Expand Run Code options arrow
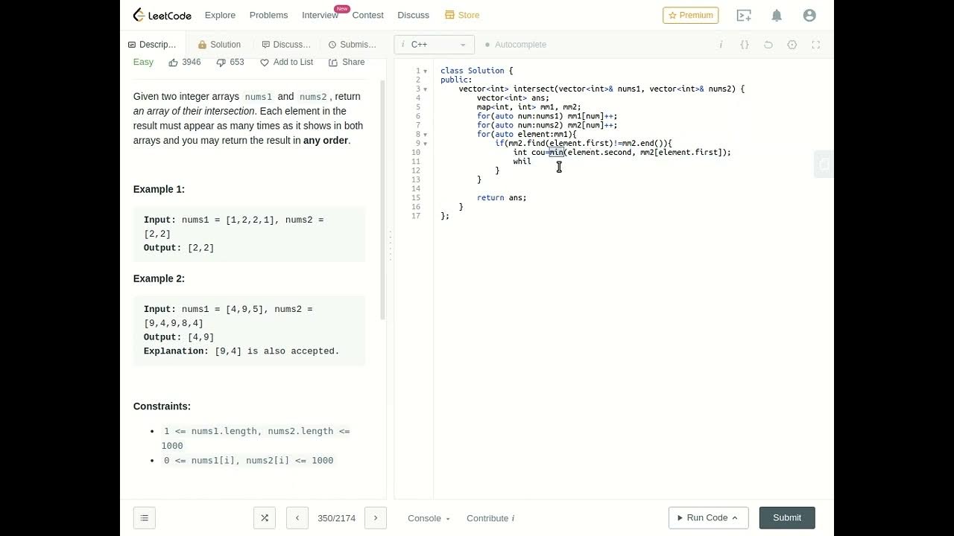Viewport: 954px width, 536px height. (x=735, y=518)
